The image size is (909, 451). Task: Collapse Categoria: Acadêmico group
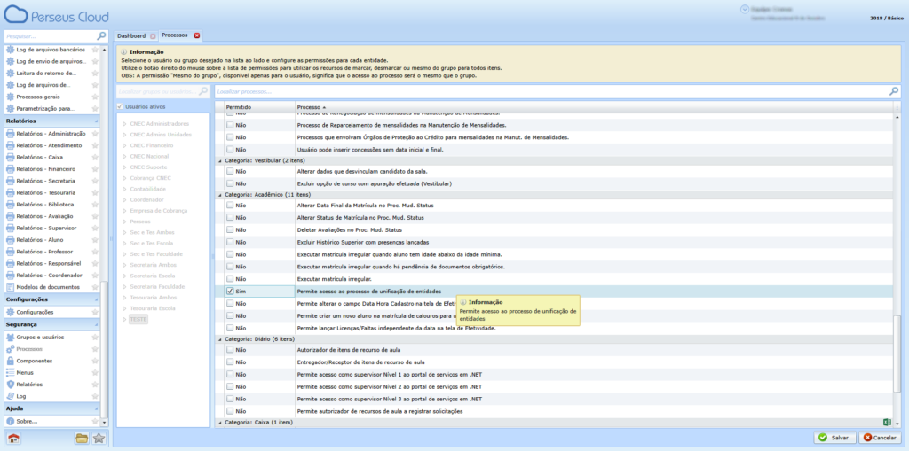pyautogui.click(x=219, y=193)
